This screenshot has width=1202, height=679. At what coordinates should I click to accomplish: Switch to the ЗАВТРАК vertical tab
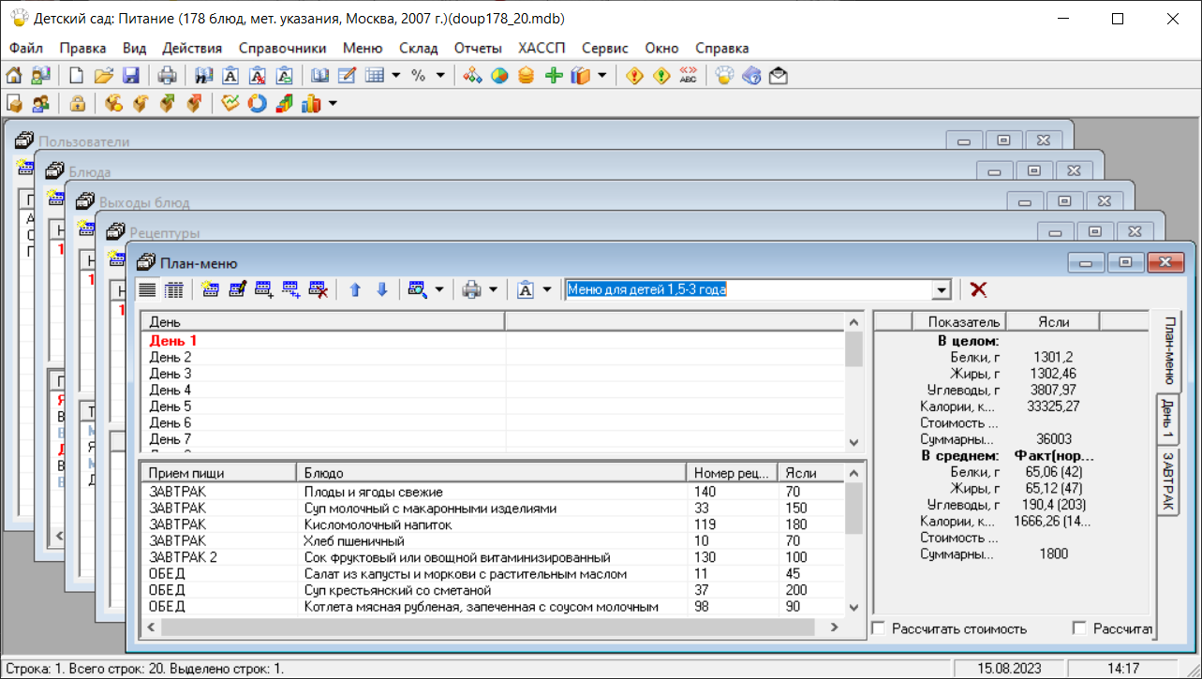[1167, 481]
